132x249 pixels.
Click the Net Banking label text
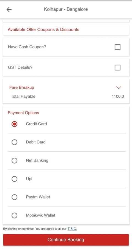[x=37, y=160]
